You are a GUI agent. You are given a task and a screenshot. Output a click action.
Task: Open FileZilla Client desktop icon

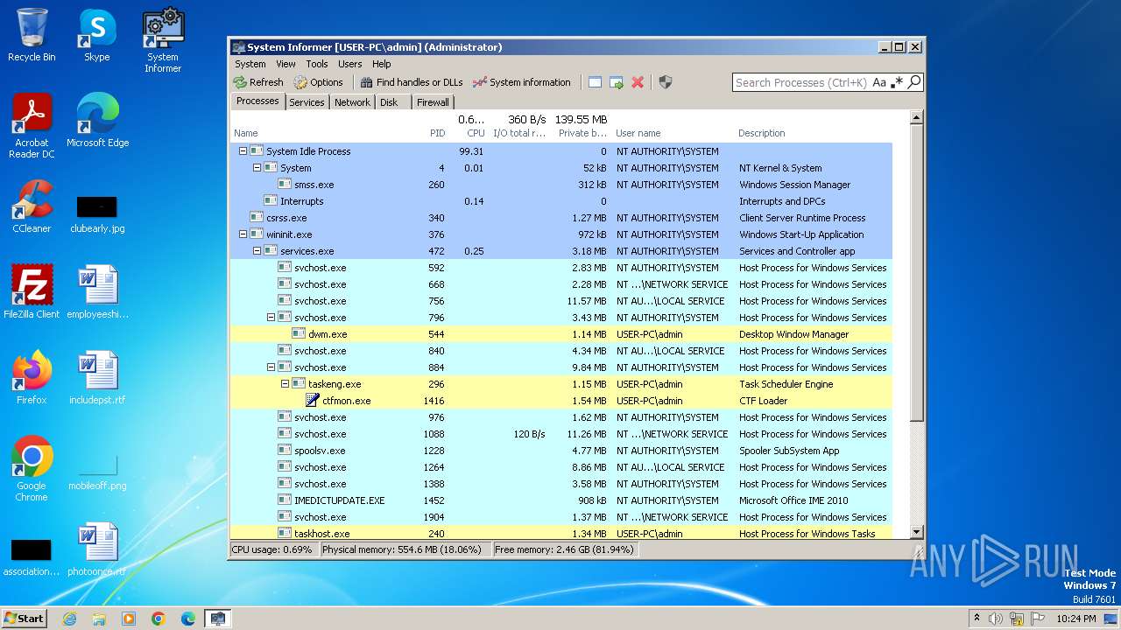tap(32, 292)
